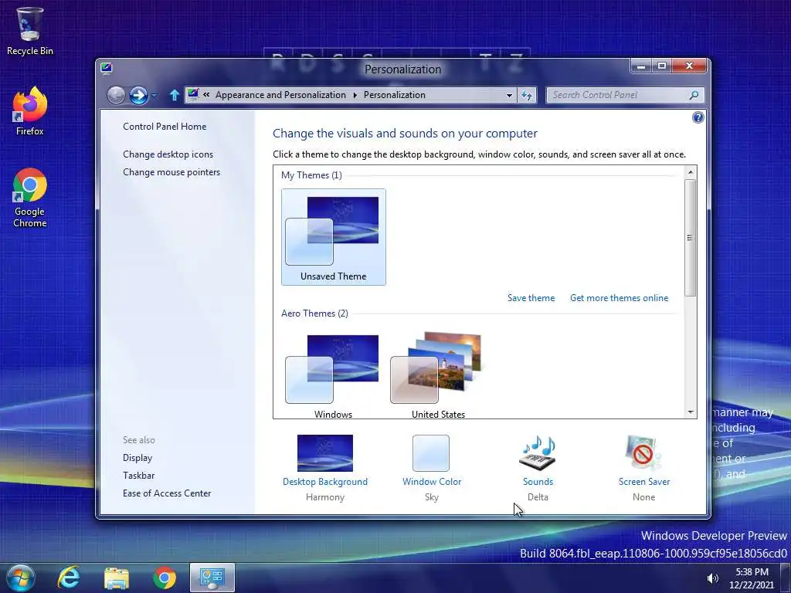Click Get more themes online
791x593 pixels.
619,298
